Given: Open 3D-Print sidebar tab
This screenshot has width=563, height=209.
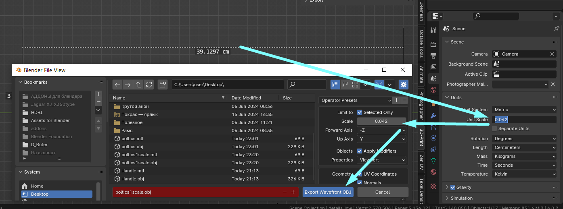Looking at the screenshot, I should pyautogui.click(x=421, y=137).
